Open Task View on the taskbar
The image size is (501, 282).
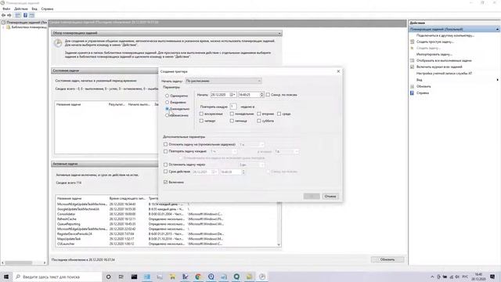point(121,277)
